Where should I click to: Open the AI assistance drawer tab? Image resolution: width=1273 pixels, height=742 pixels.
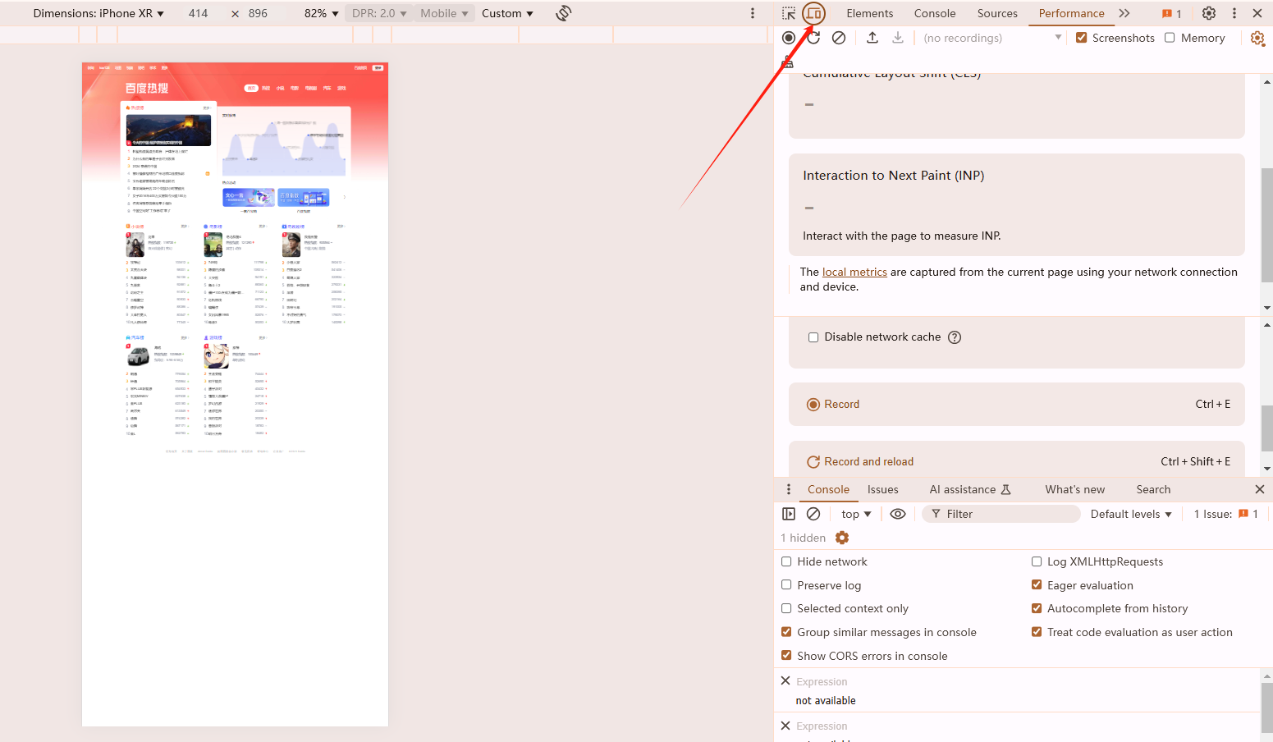click(x=970, y=489)
